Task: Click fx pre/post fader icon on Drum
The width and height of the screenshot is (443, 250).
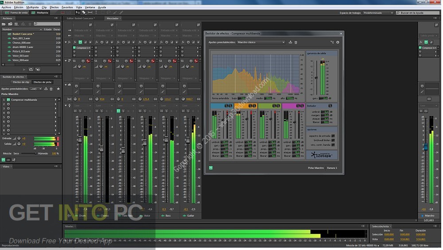Action: click(x=85, y=42)
